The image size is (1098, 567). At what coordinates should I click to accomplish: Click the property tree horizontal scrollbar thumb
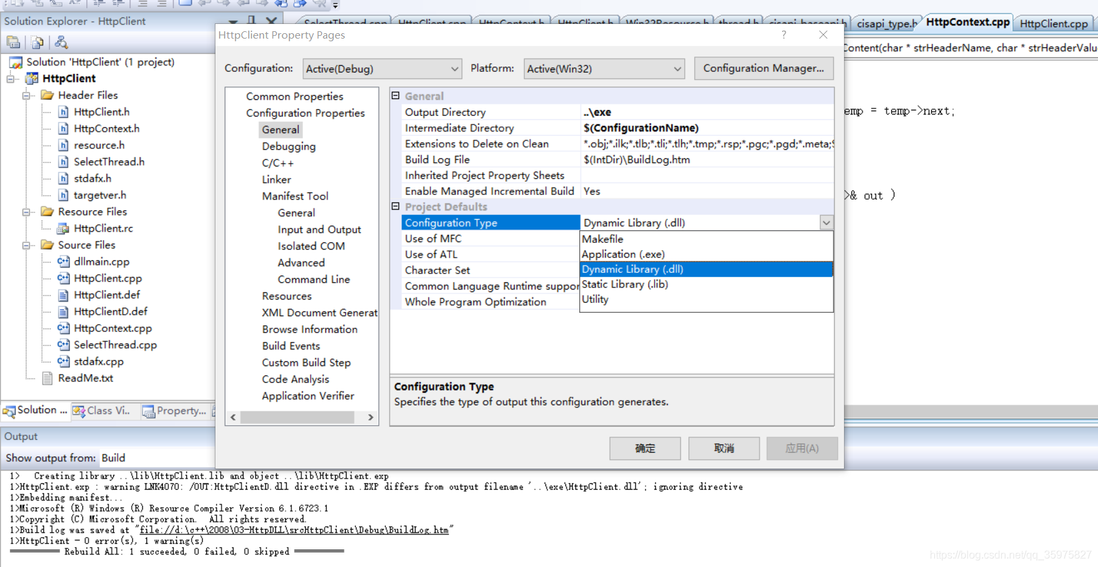pyautogui.click(x=297, y=417)
